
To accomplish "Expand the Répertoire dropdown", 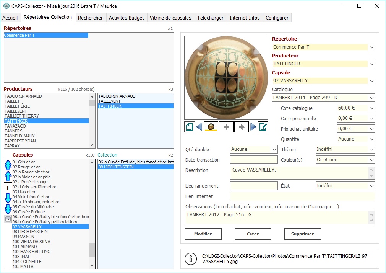I will [x=372, y=47].
